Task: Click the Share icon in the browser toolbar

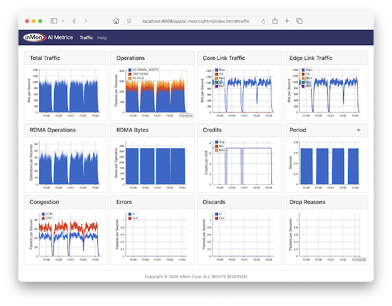Action: (275, 21)
